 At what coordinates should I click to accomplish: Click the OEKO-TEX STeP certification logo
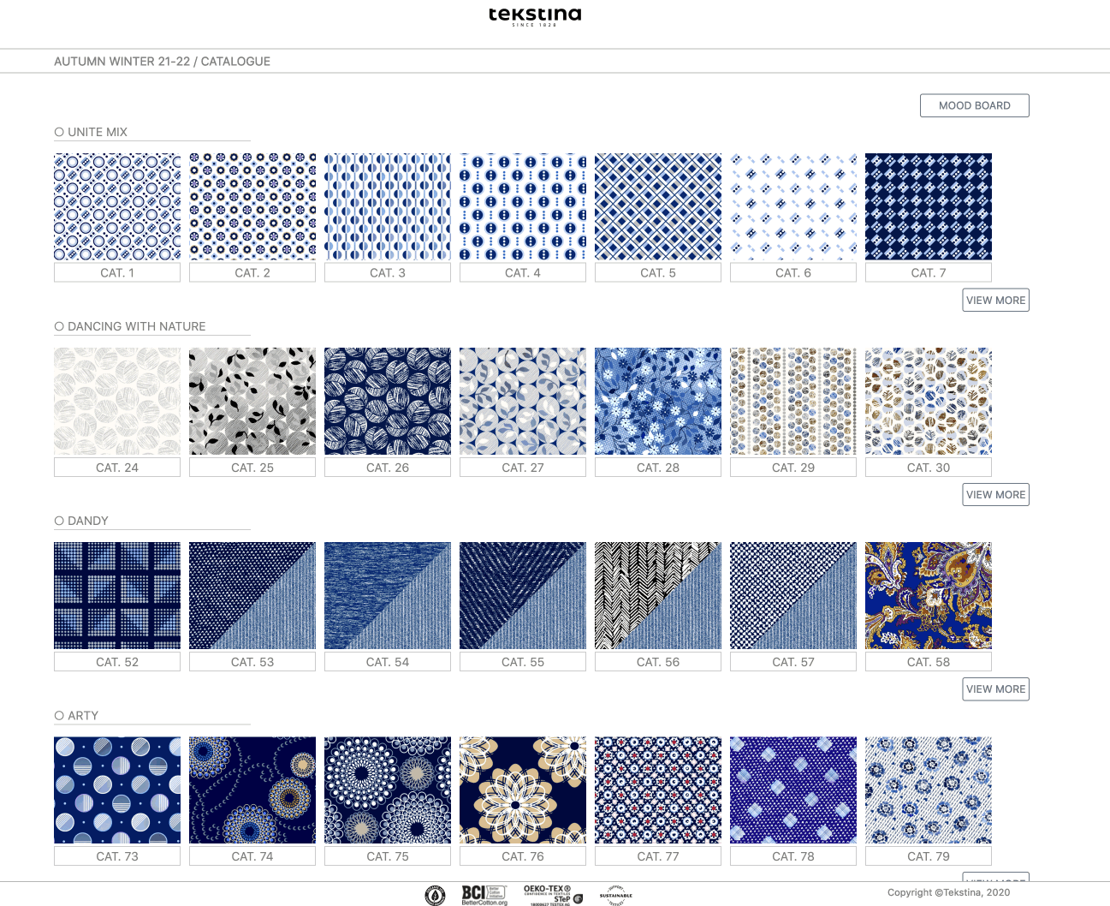click(553, 895)
